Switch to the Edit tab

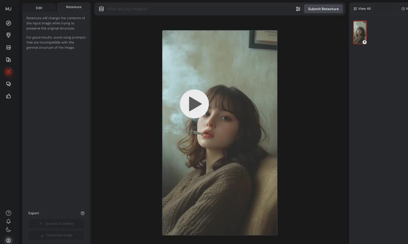point(39,8)
